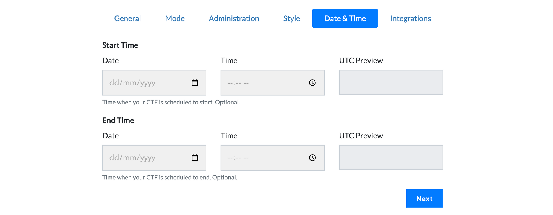
Task: Click the Next button
Action: click(424, 198)
